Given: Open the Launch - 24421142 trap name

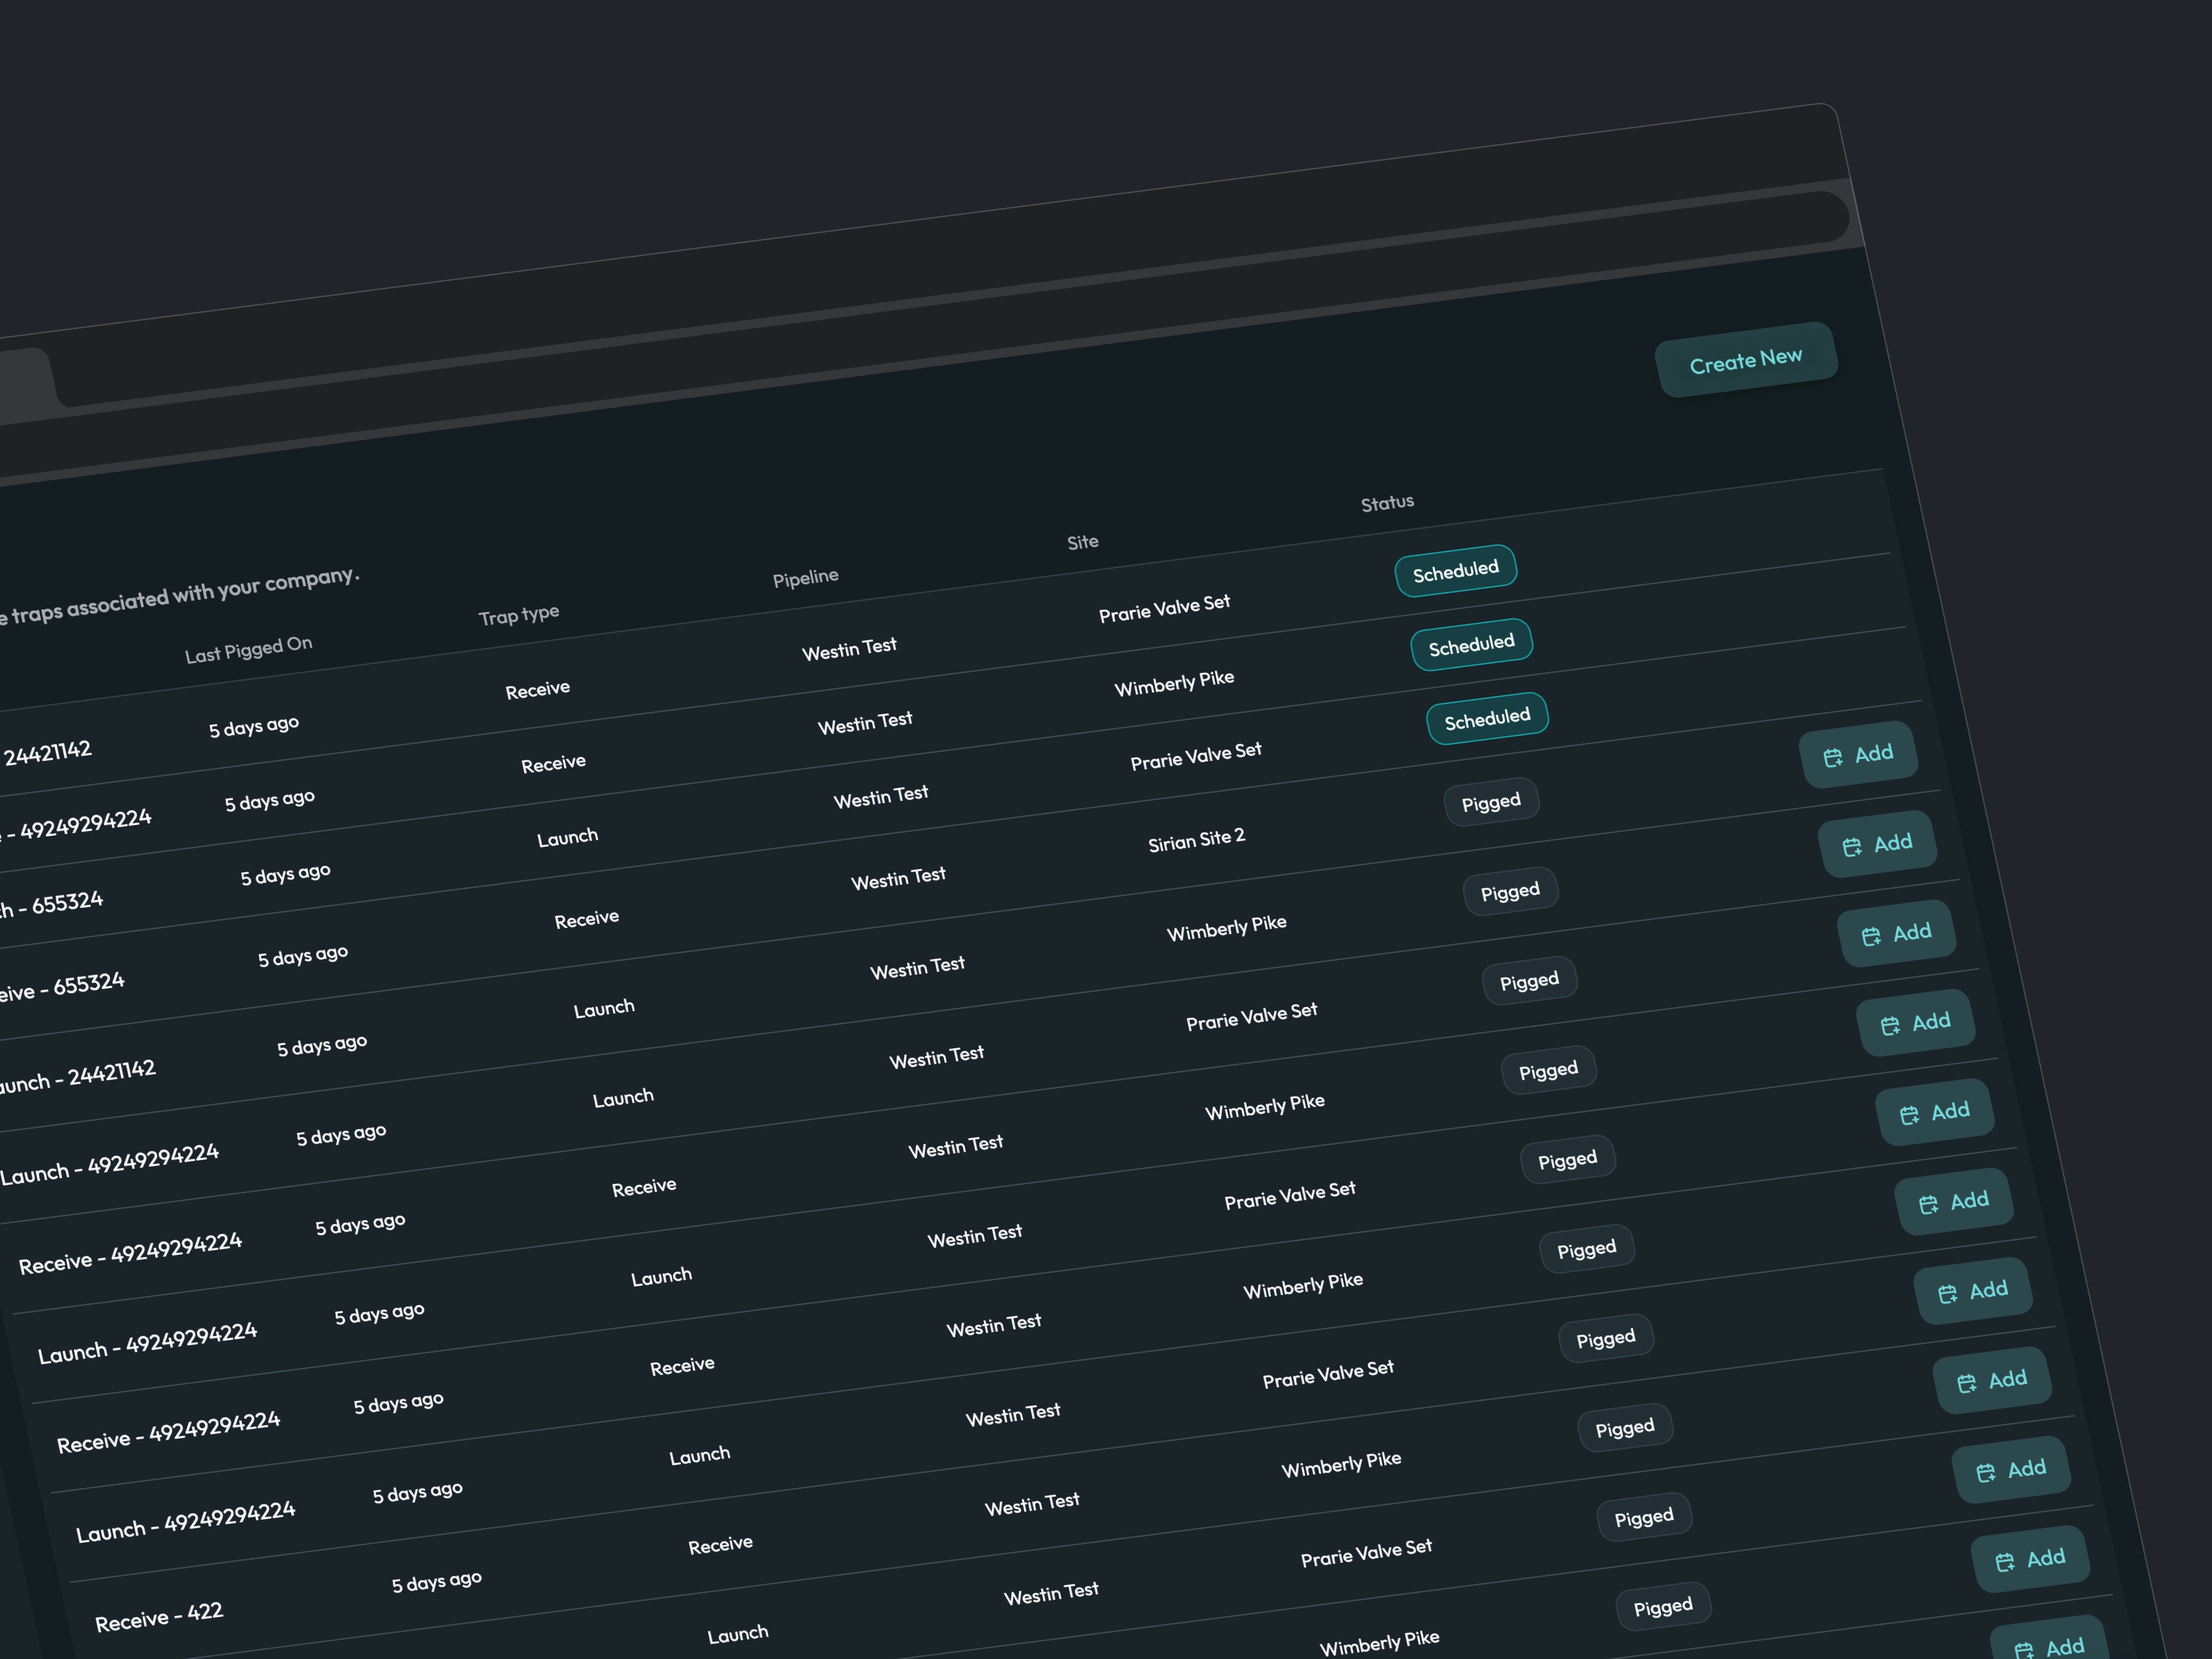Looking at the screenshot, I should pos(77,1076).
